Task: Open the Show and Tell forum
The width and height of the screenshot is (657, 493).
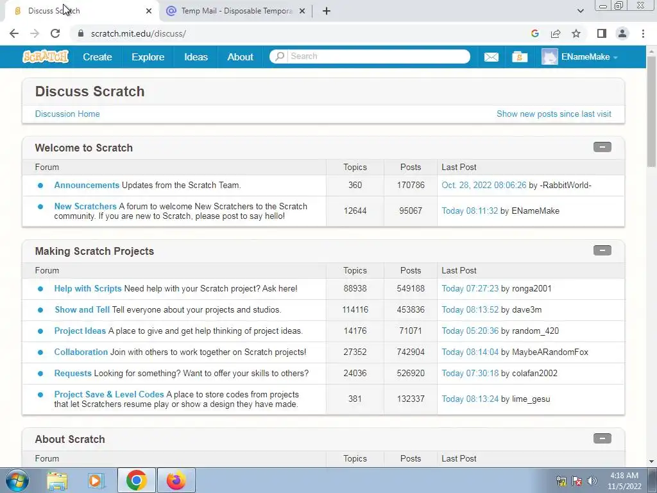Action: coord(82,310)
